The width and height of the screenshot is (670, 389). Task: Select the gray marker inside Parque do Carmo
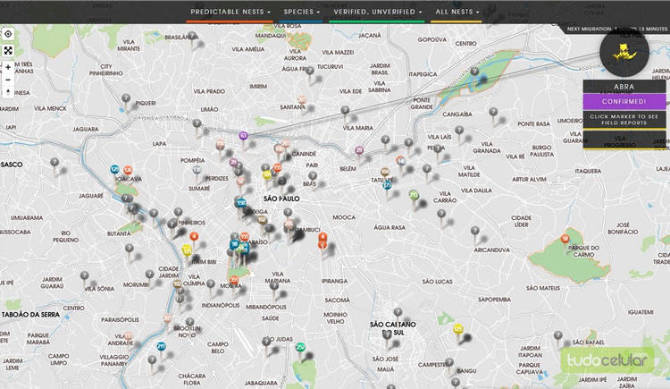click(x=565, y=239)
